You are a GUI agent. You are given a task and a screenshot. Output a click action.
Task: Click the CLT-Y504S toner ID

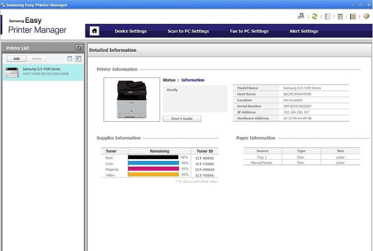pyautogui.click(x=205, y=175)
